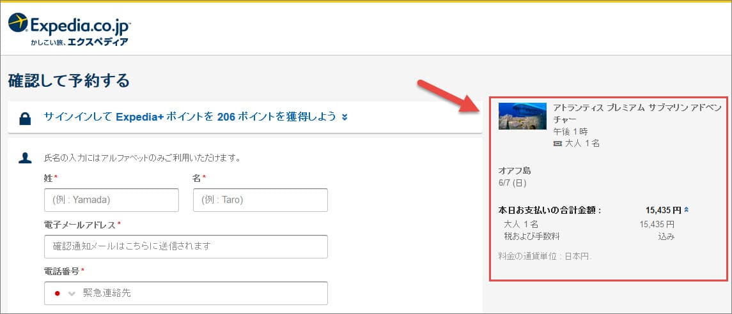Click the かしこい旅、エクスペディア tagline
The image size is (732, 314).
79,42
